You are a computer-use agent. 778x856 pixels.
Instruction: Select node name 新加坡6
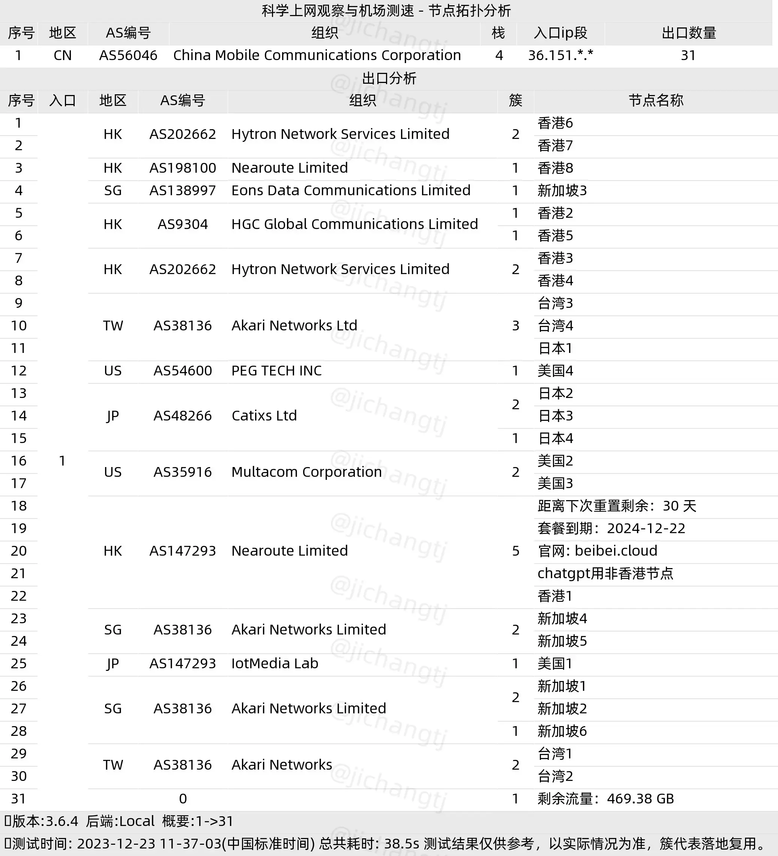[x=562, y=731]
